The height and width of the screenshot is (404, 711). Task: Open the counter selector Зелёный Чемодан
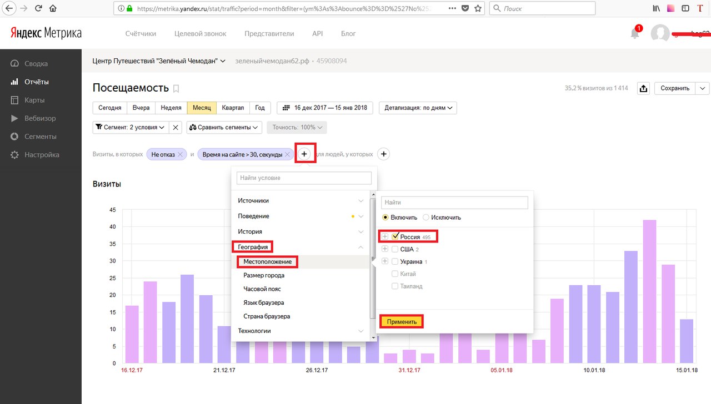click(159, 60)
